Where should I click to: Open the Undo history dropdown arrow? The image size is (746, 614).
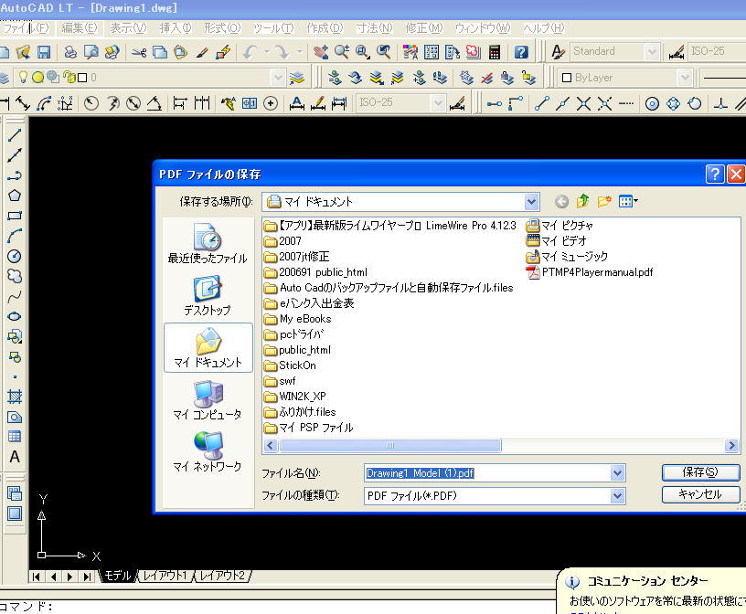tap(266, 52)
